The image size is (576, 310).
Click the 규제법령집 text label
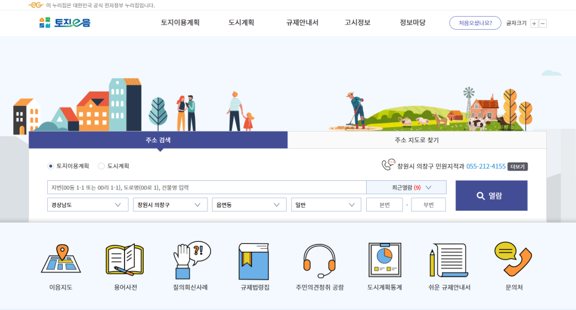(255, 287)
